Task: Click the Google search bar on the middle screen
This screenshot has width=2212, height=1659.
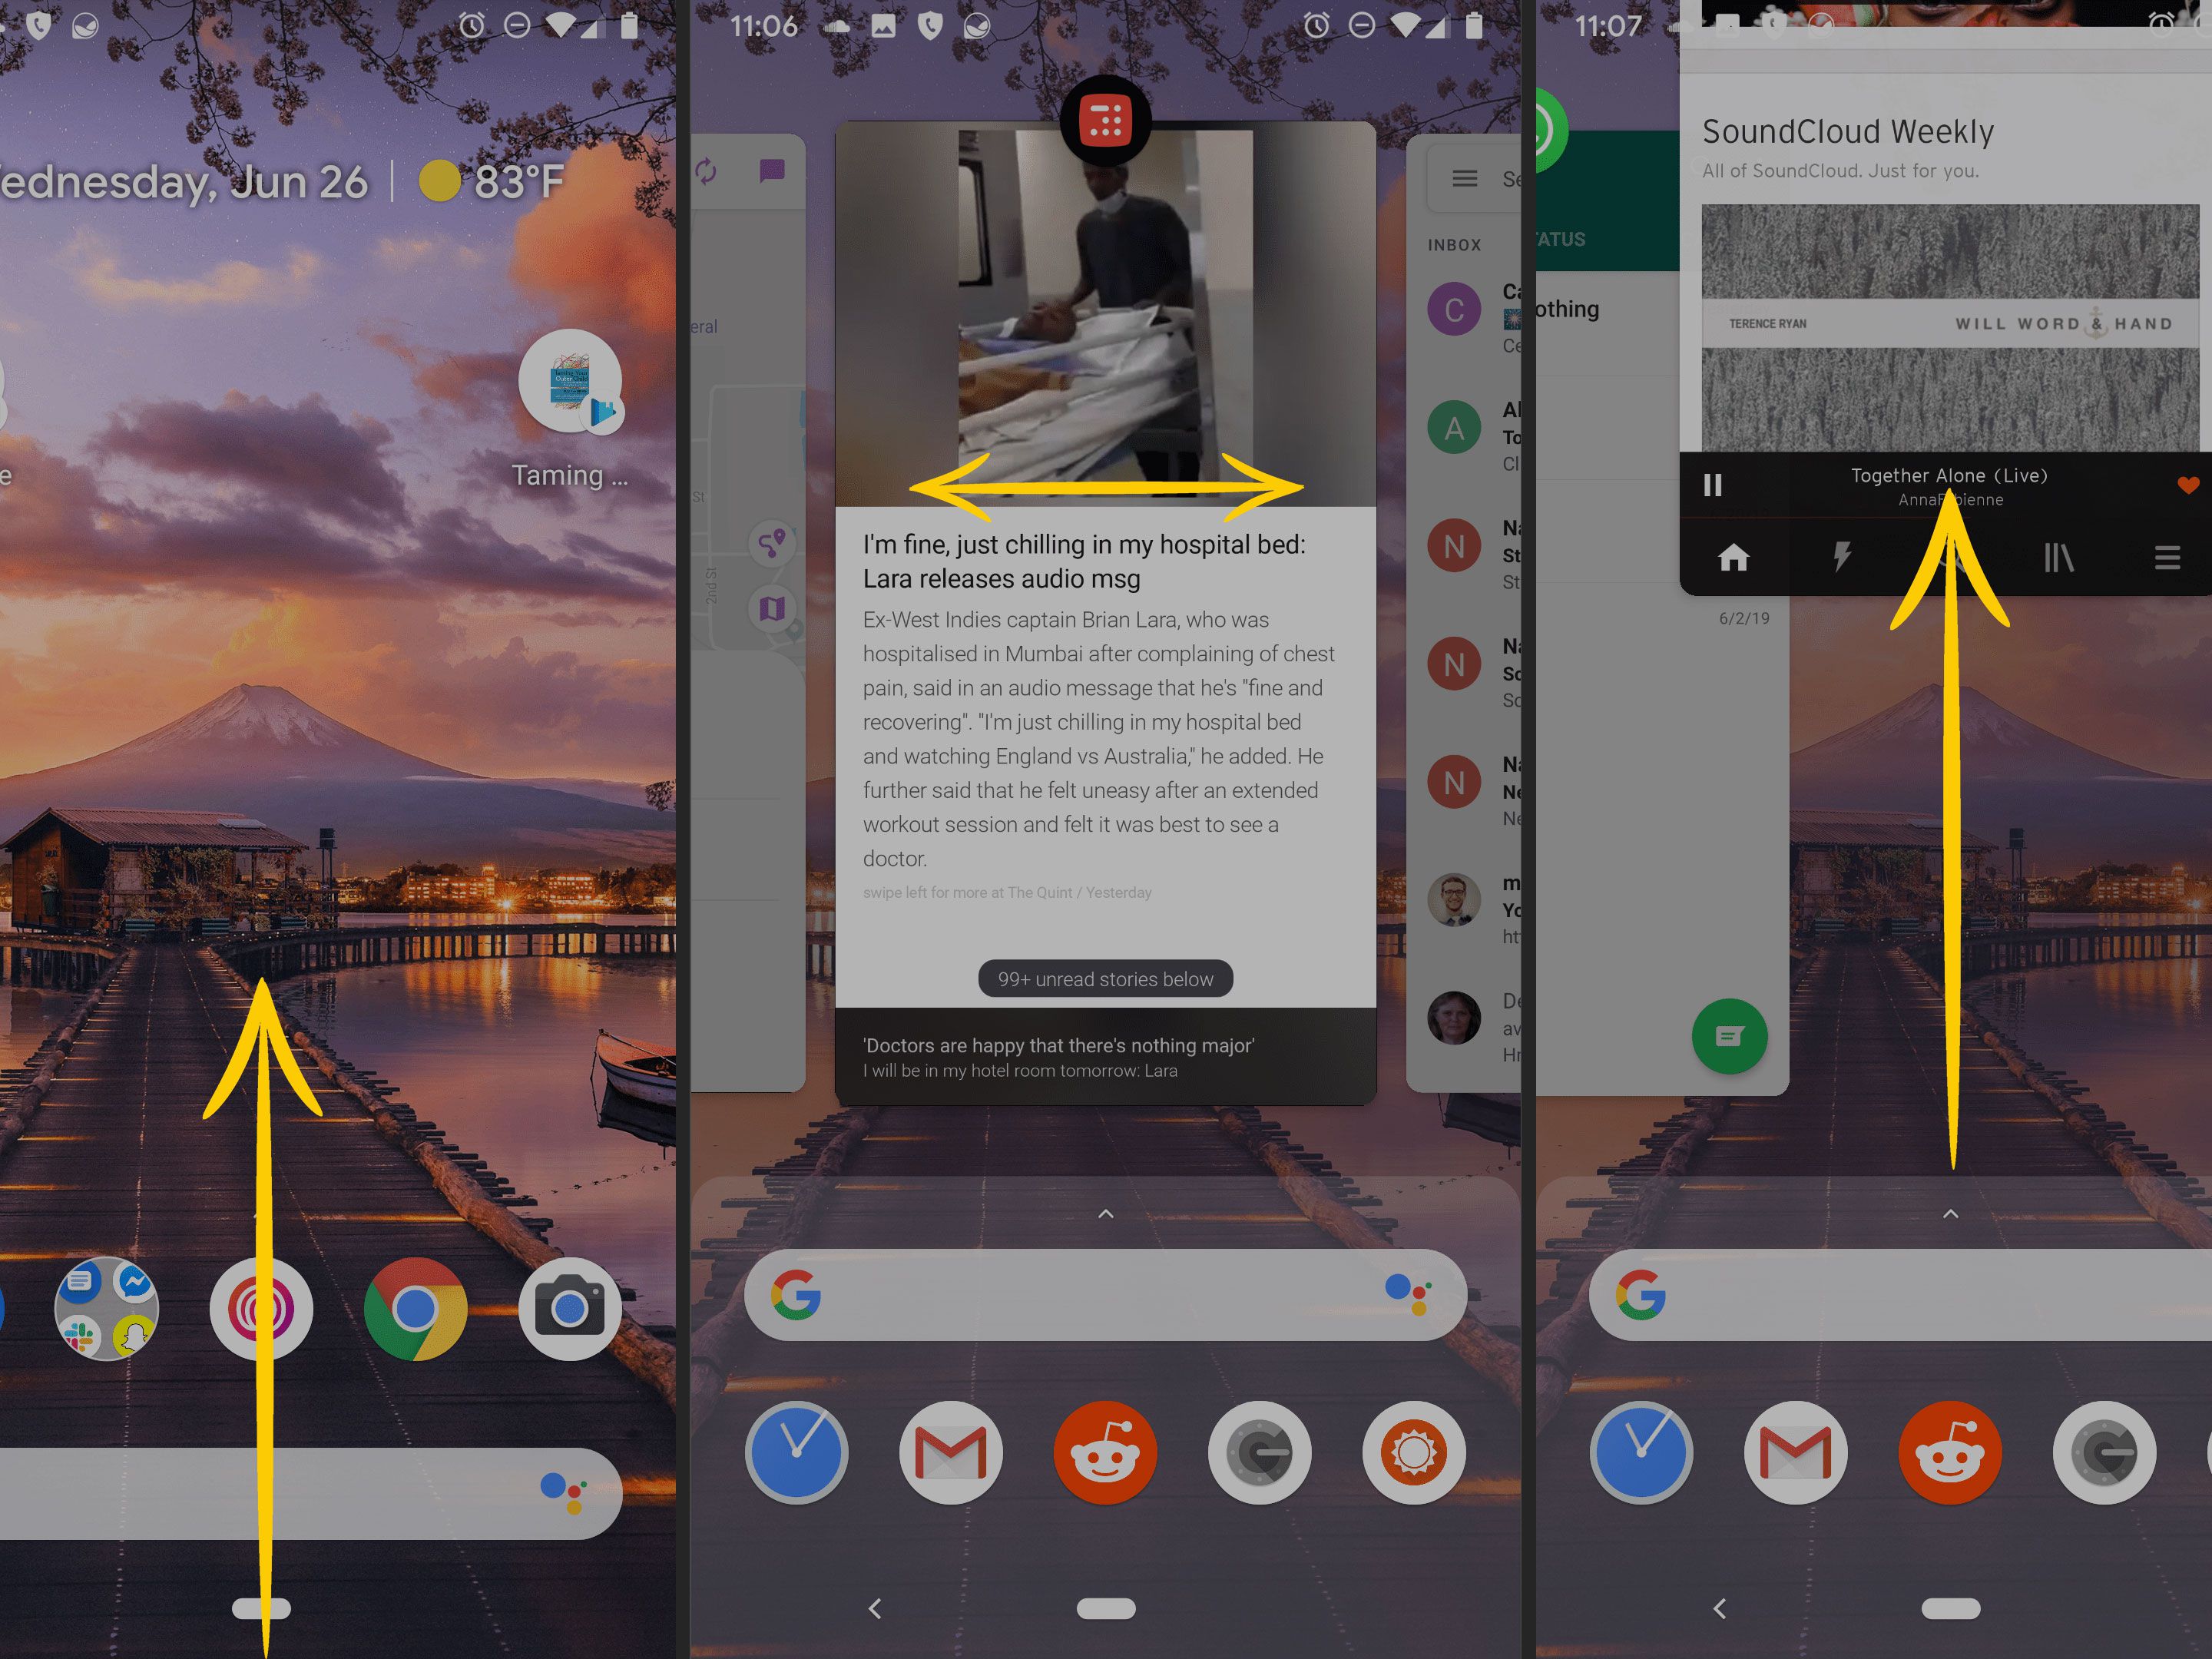Action: 1090,1295
